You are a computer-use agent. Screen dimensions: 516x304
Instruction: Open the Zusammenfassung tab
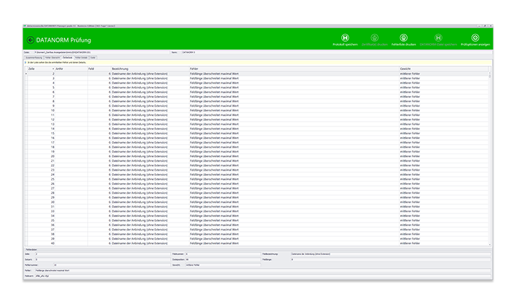(34, 57)
